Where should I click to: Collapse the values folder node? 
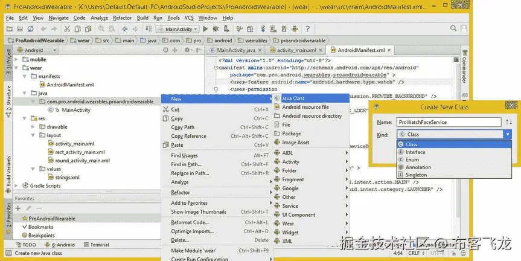[33, 169]
